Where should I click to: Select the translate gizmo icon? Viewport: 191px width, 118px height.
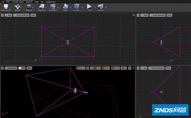pos(78,68)
